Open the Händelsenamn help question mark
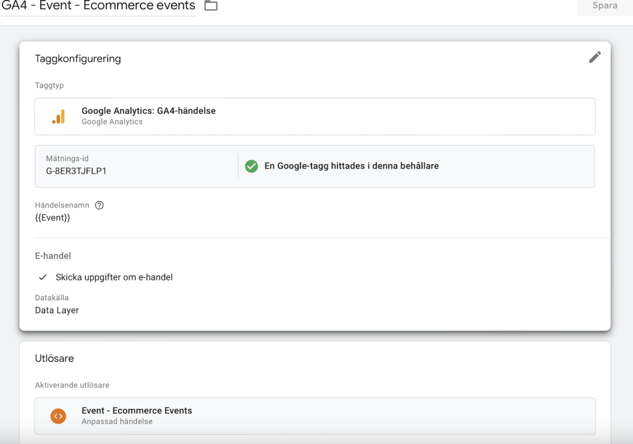The height and width of the screenshot is (444, 633). click(x=100, y=205)
